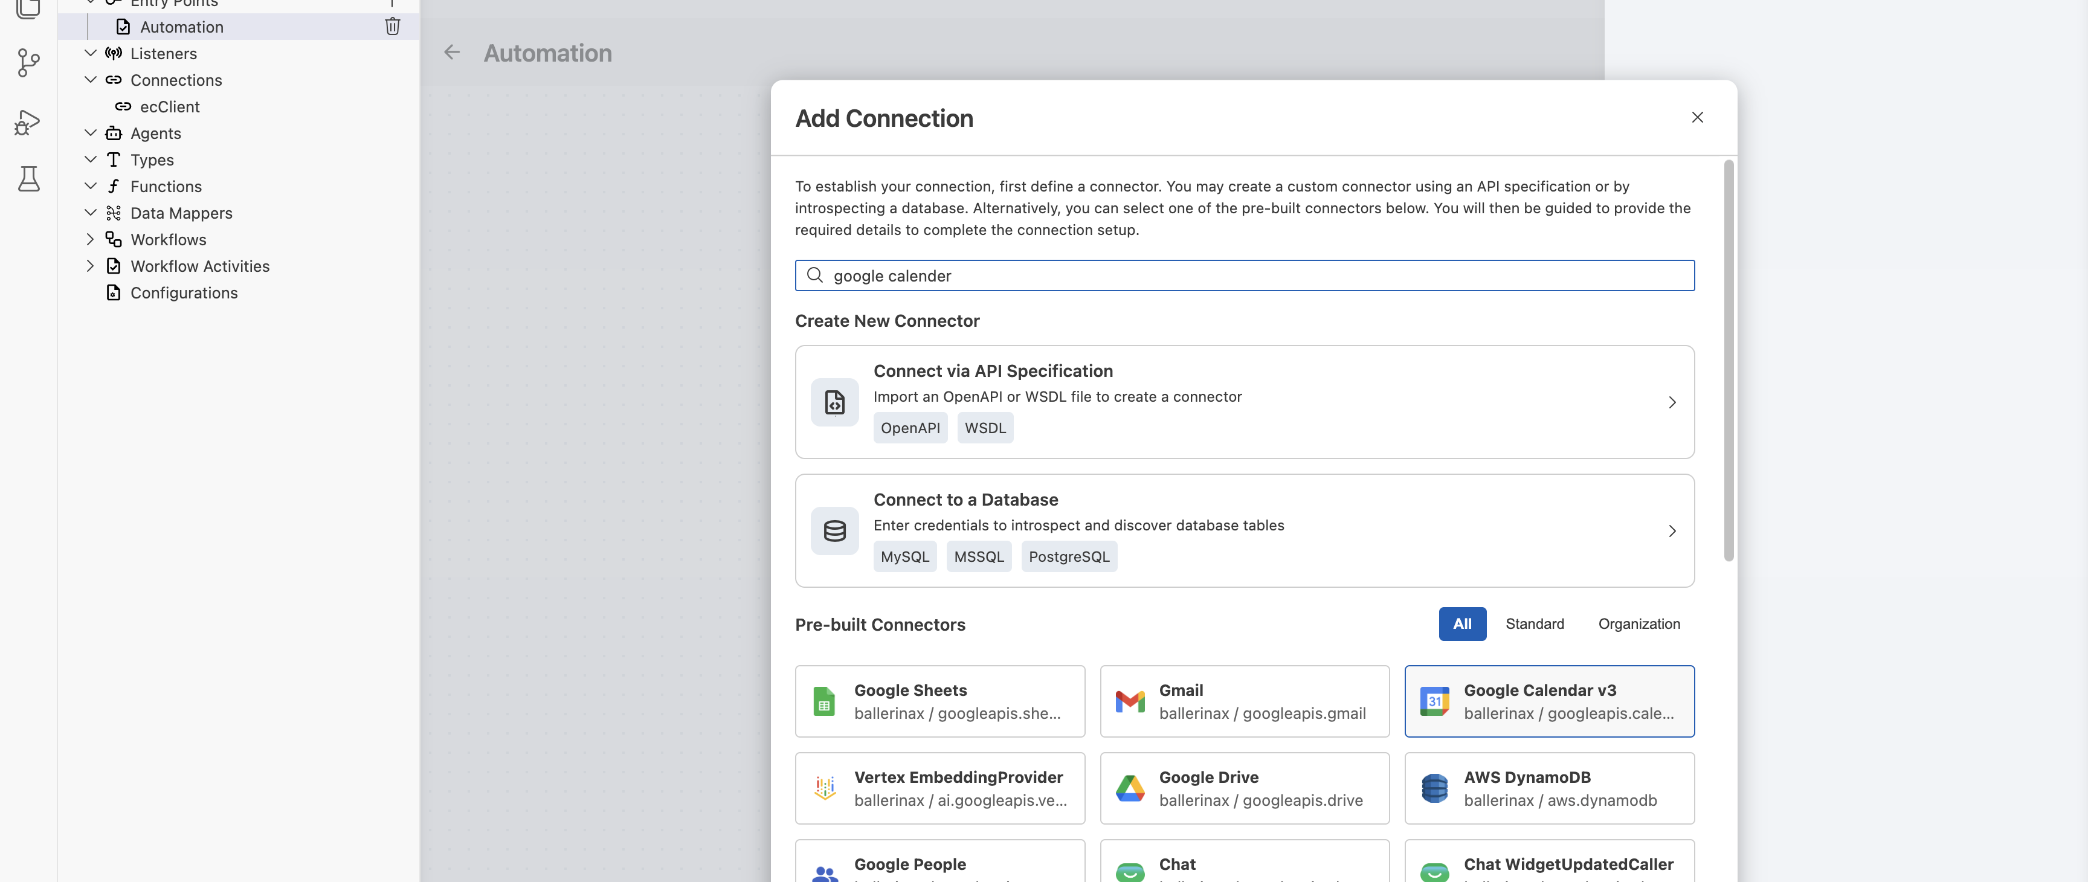Click the Google Drive logo icon
2088x882 pixels.
(x=1129, y=788)
